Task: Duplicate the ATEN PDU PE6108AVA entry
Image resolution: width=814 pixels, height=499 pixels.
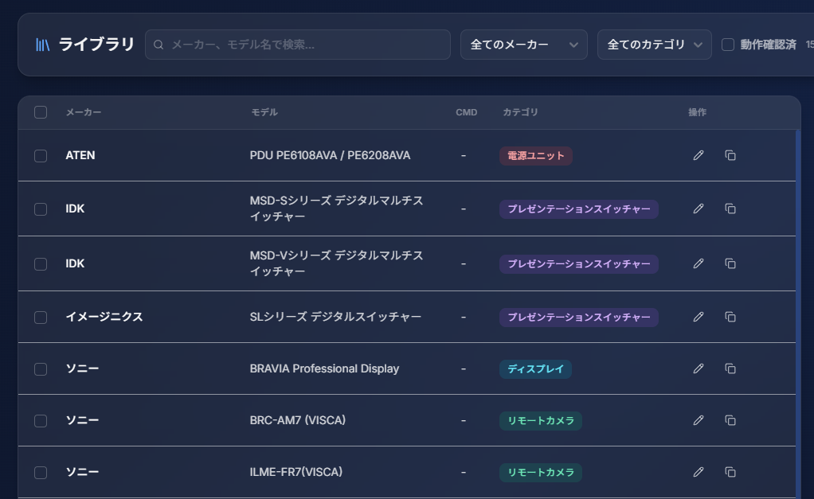Action: [x=730, y=155]
